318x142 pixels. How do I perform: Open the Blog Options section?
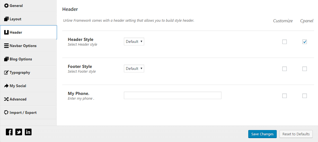tap(28, 59)
